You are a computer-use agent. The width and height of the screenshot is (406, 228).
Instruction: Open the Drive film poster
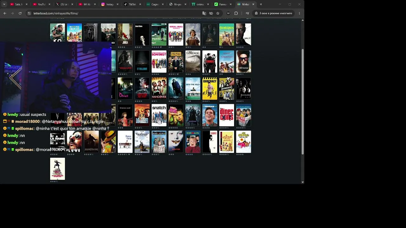coord(125,88)
